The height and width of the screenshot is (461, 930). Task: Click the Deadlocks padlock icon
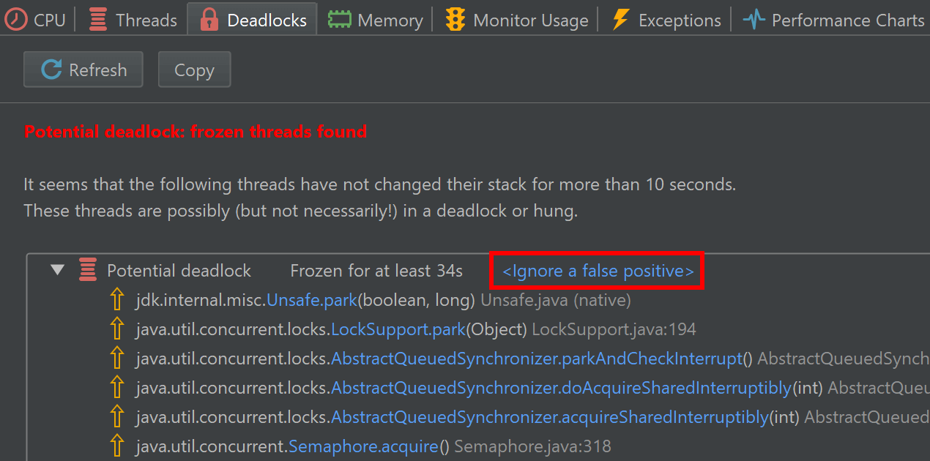pyautogui.click(x=209, y=20)
